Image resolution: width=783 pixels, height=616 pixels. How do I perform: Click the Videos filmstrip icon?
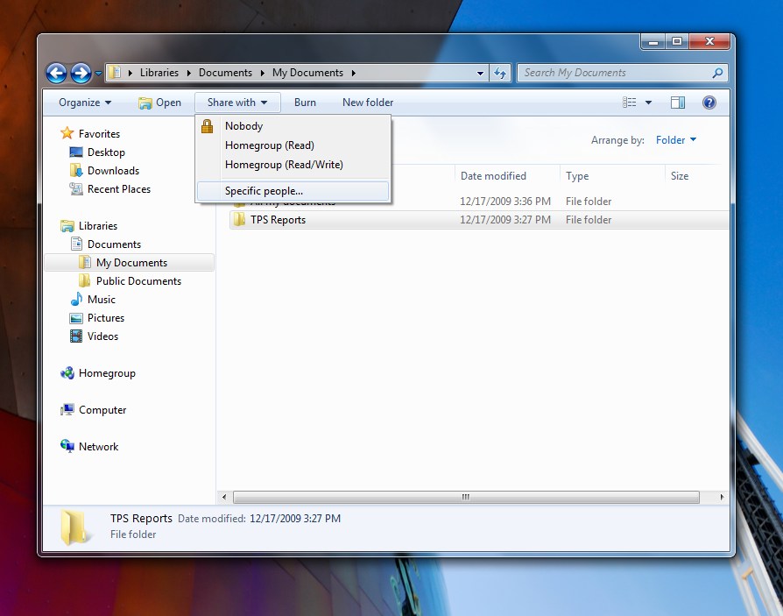[x=76, y=336]
